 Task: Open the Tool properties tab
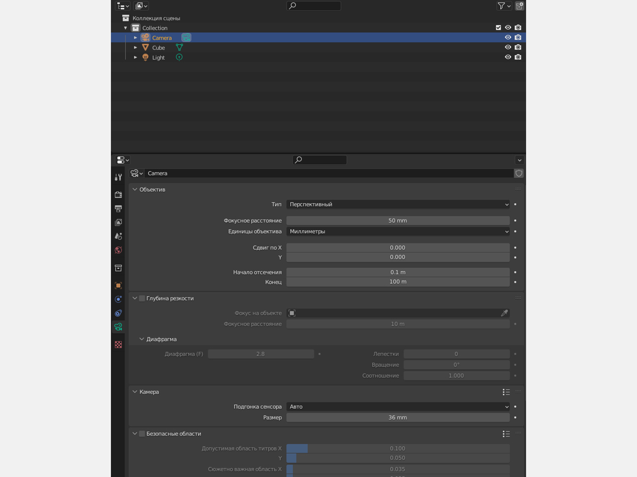click(118, 177)
